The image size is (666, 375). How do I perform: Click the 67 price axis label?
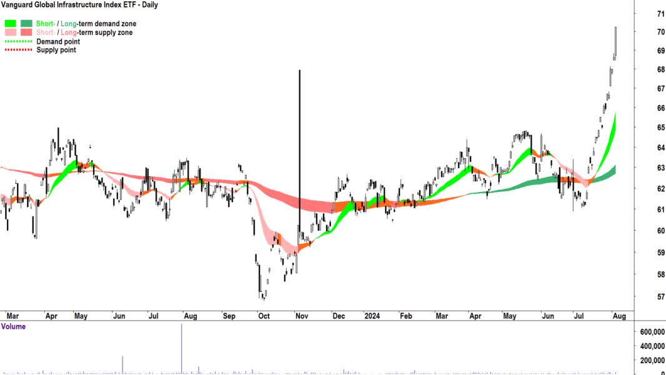[x=660, y=88]
